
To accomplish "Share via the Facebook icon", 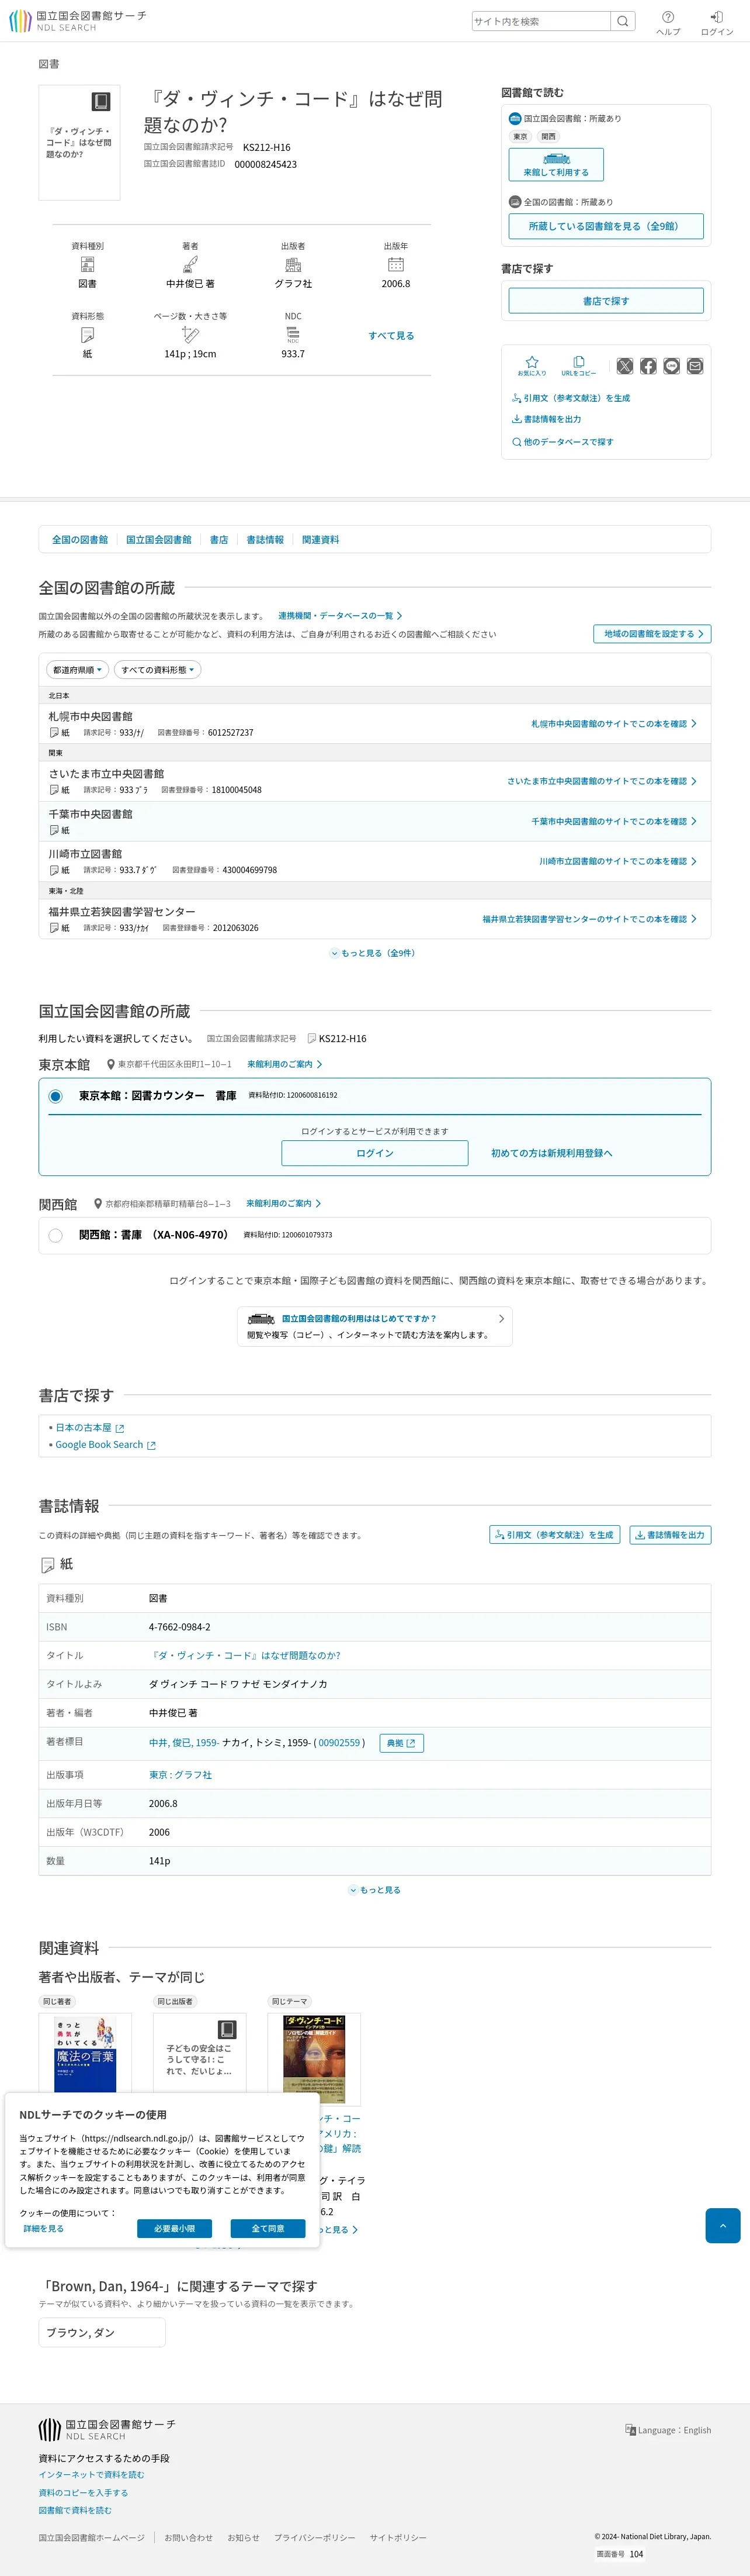I will 648,366.
